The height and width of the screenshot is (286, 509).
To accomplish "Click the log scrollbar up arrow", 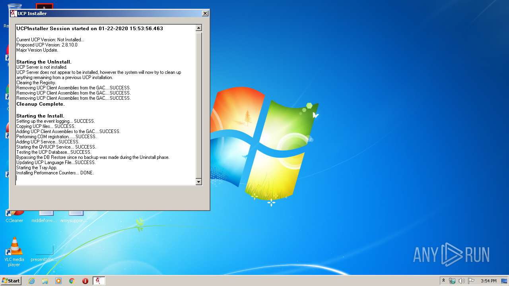I will click(199, 28).
